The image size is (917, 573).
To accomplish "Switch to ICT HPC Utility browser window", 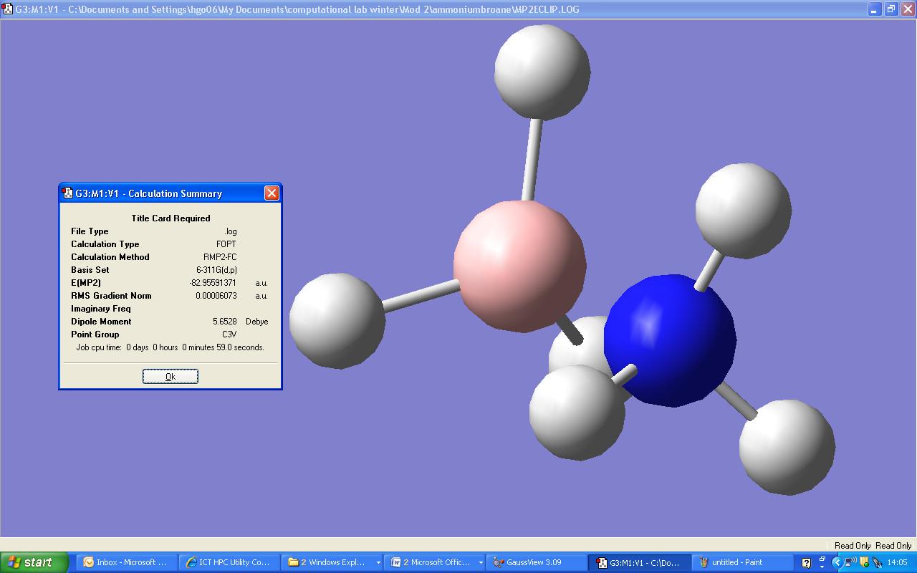I will point(227,562).
